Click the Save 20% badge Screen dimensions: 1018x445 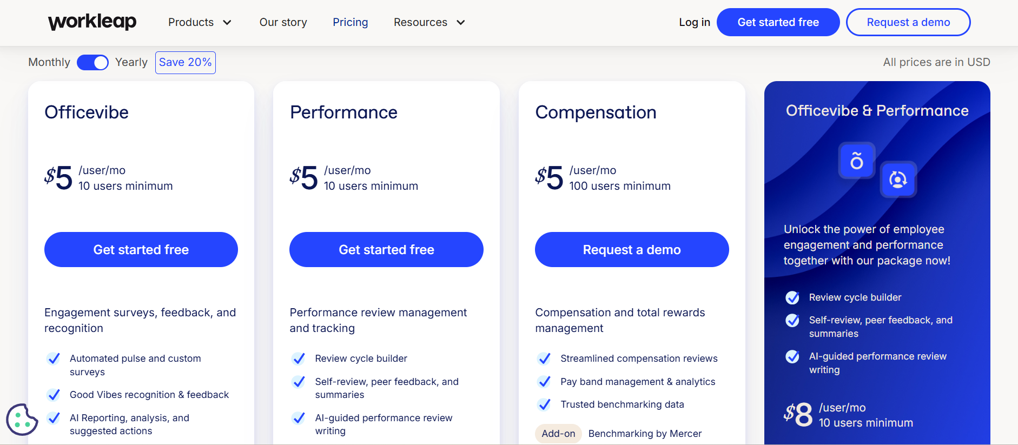(186, 62)
